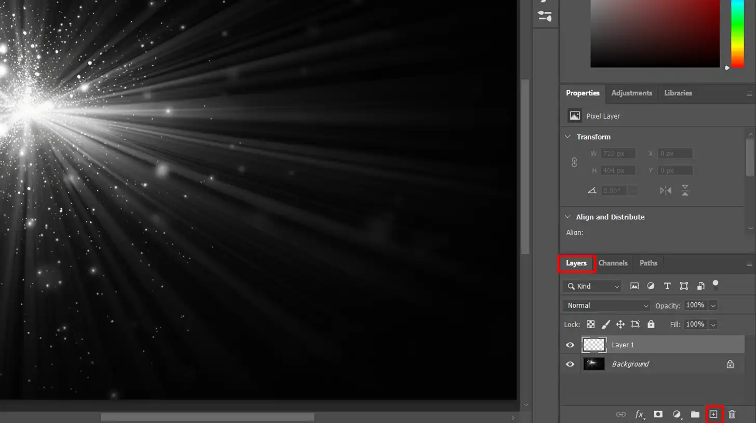The height and width of the screenshot is (423, 756).
Task: Open the Fill slider dropdown arrow
Action: coord(713,325)
